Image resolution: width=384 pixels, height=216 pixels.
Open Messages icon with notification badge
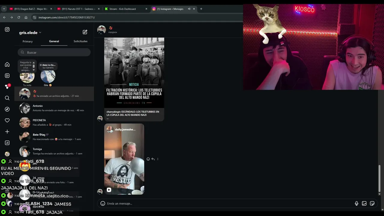(7, 87)
